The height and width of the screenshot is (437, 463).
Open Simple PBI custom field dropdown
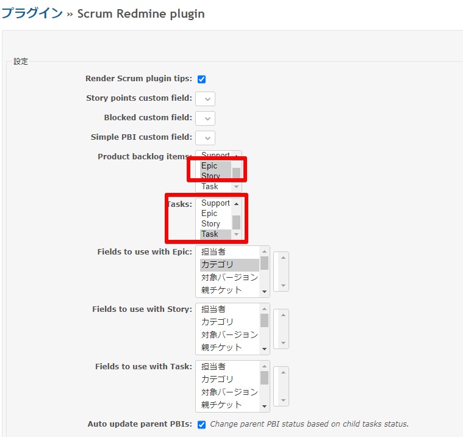[205, 138]
